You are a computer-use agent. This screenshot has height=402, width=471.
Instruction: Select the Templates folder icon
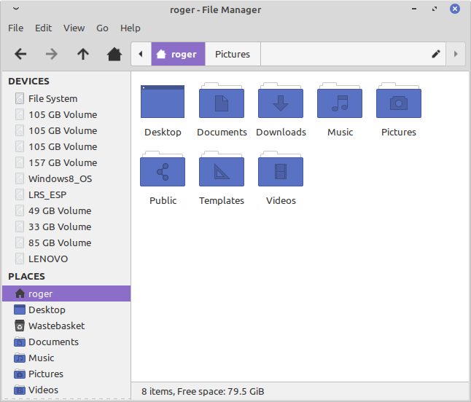click(222, 170)
